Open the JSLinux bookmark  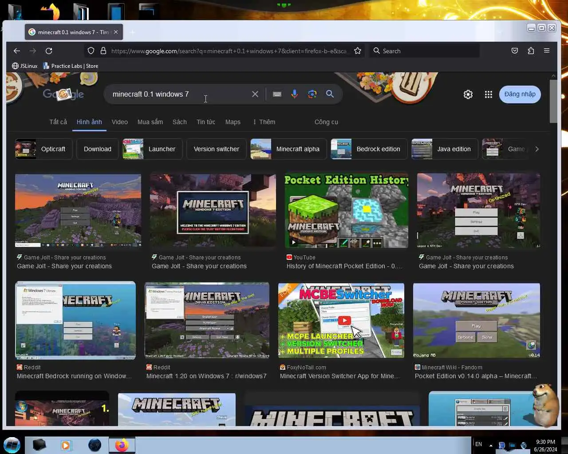coord(25,66)
